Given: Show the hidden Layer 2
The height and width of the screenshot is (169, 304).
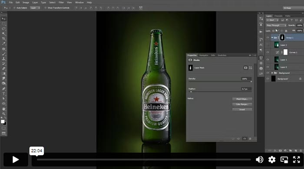Looking at the screenshot, I should tap(268, 45).
